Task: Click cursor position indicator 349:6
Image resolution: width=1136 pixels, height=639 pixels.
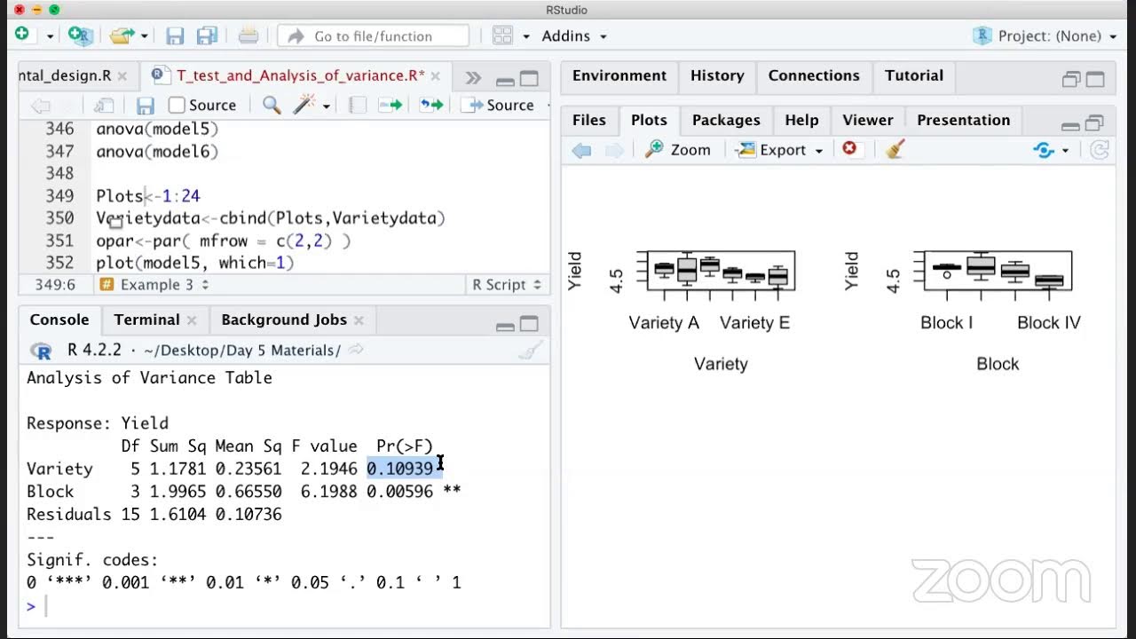Action: pos(55,285)
